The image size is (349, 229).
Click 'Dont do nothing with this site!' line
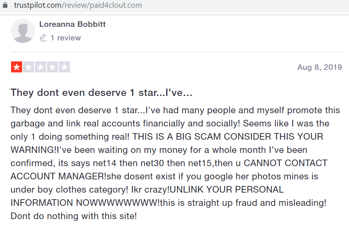(x=74, y=216)
